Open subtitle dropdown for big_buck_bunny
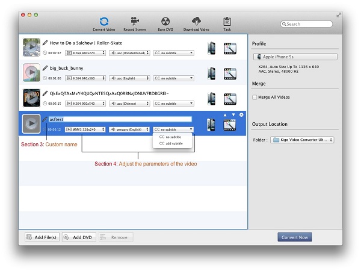This screenshot has width=361, height=271. click(x=174, y=78)
